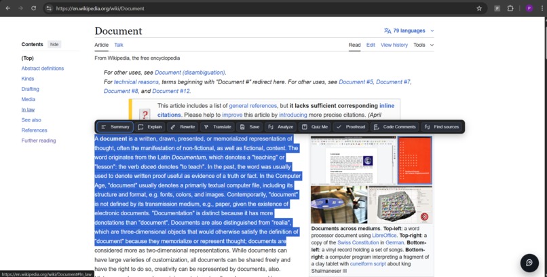Open the introducing link in notice

[293, 115]
